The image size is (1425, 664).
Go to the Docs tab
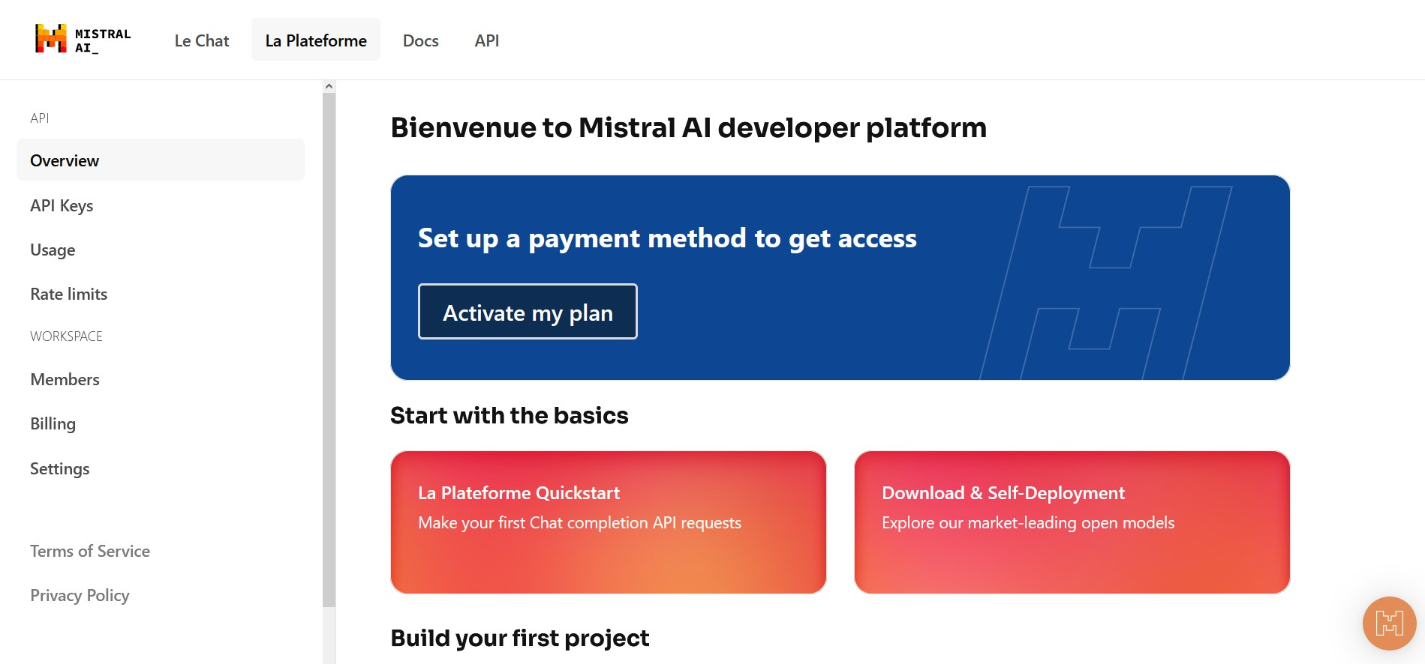click(x=420, y=40)
